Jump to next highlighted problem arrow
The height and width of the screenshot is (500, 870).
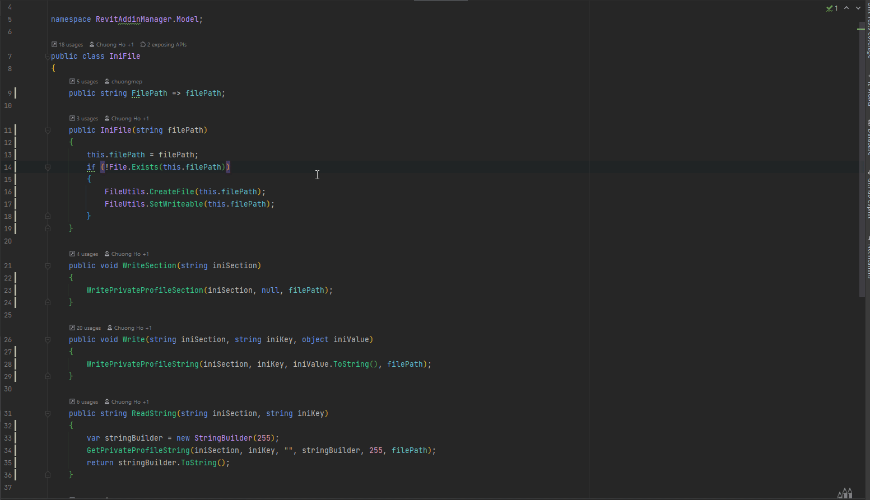pos(858,8)
